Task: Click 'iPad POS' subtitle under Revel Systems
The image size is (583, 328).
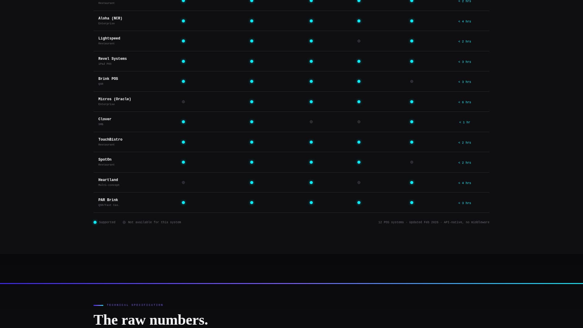Action: [x=105, y=64]
